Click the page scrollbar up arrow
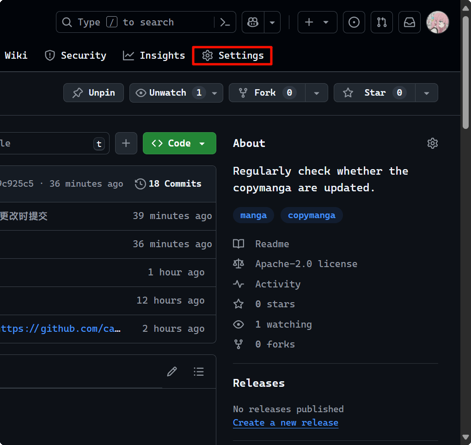Viewport: 471px width, 445px height. point(465,8)
